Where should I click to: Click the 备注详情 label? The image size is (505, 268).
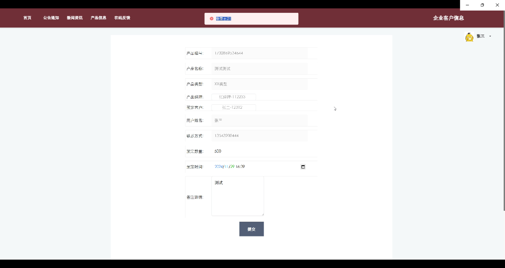195,197
